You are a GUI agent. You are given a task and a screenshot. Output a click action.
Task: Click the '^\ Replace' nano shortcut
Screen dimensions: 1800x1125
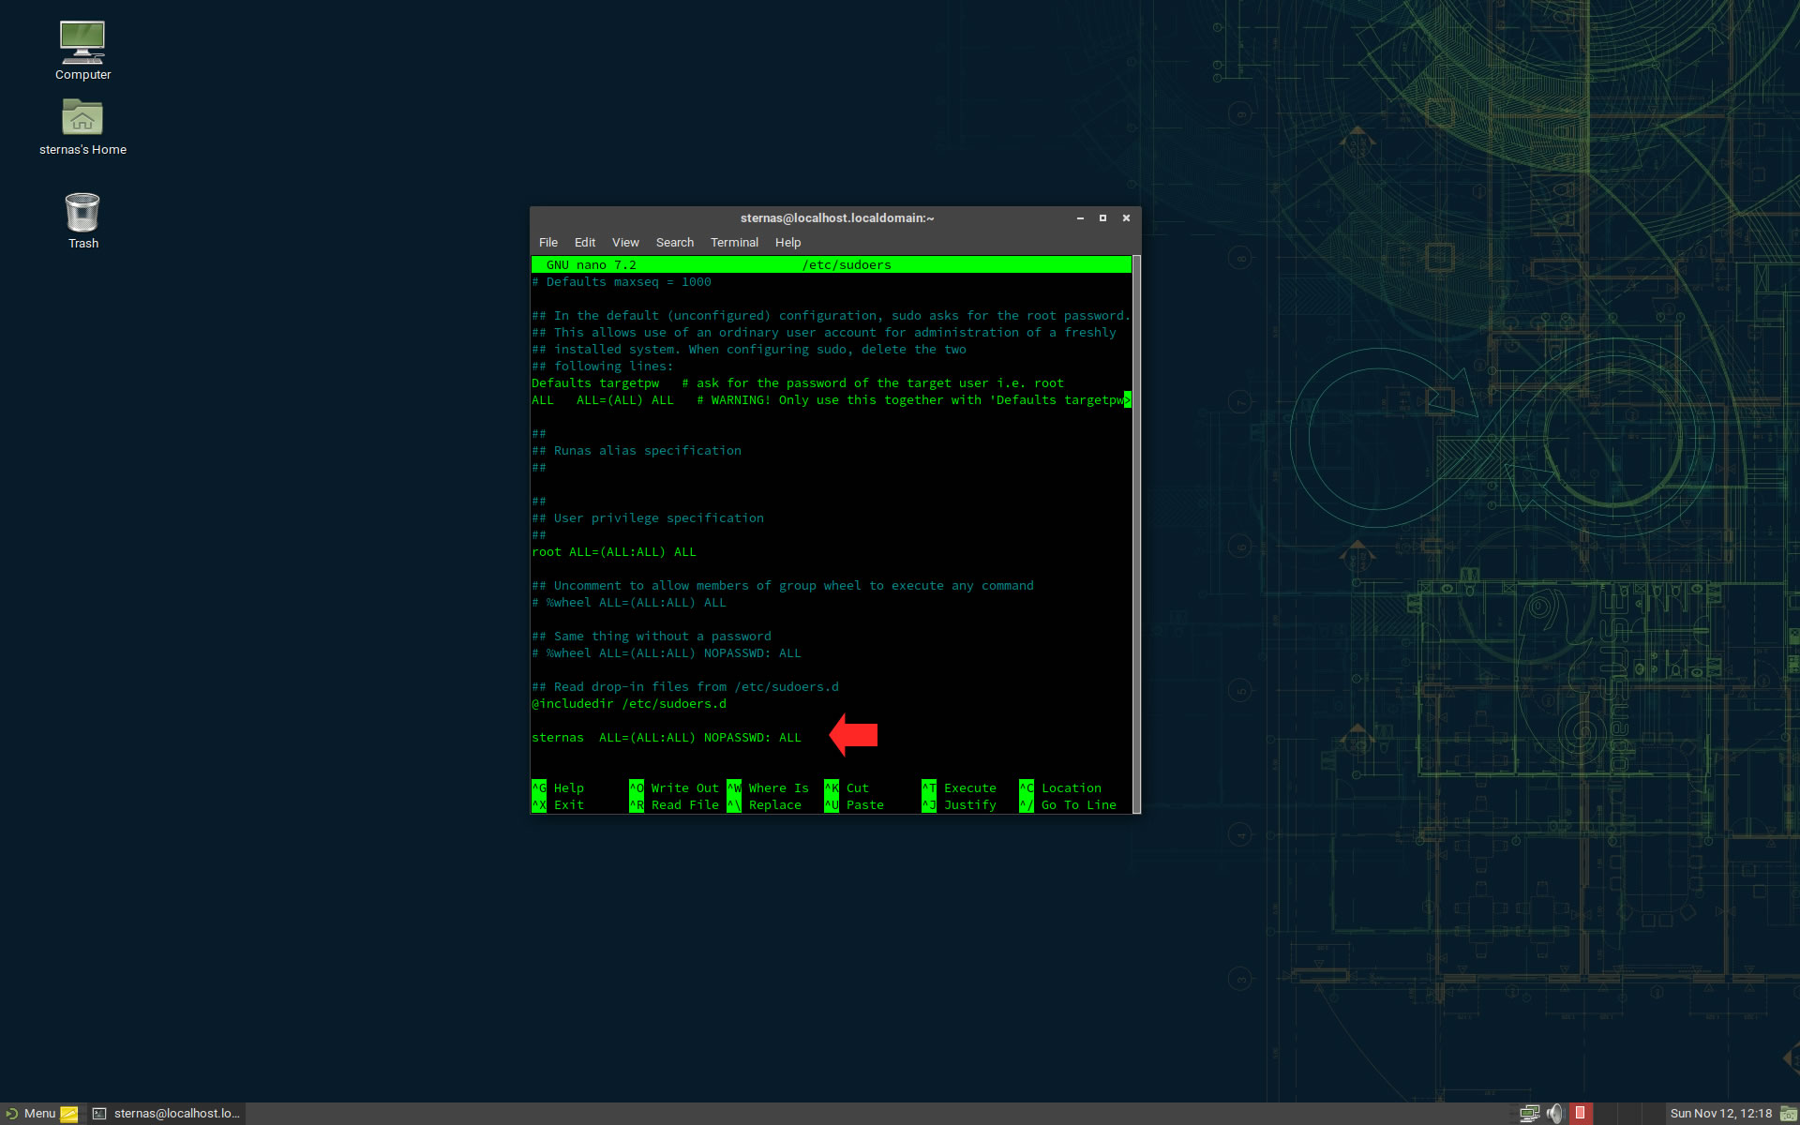(764, 805)
